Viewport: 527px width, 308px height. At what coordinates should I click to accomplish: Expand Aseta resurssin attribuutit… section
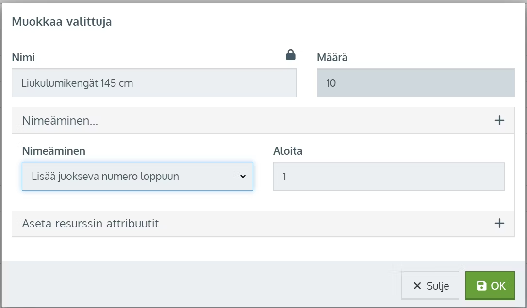(x=263, y=223)
